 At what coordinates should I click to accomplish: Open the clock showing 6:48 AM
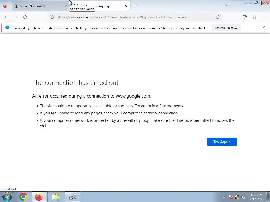coord(257,197)
